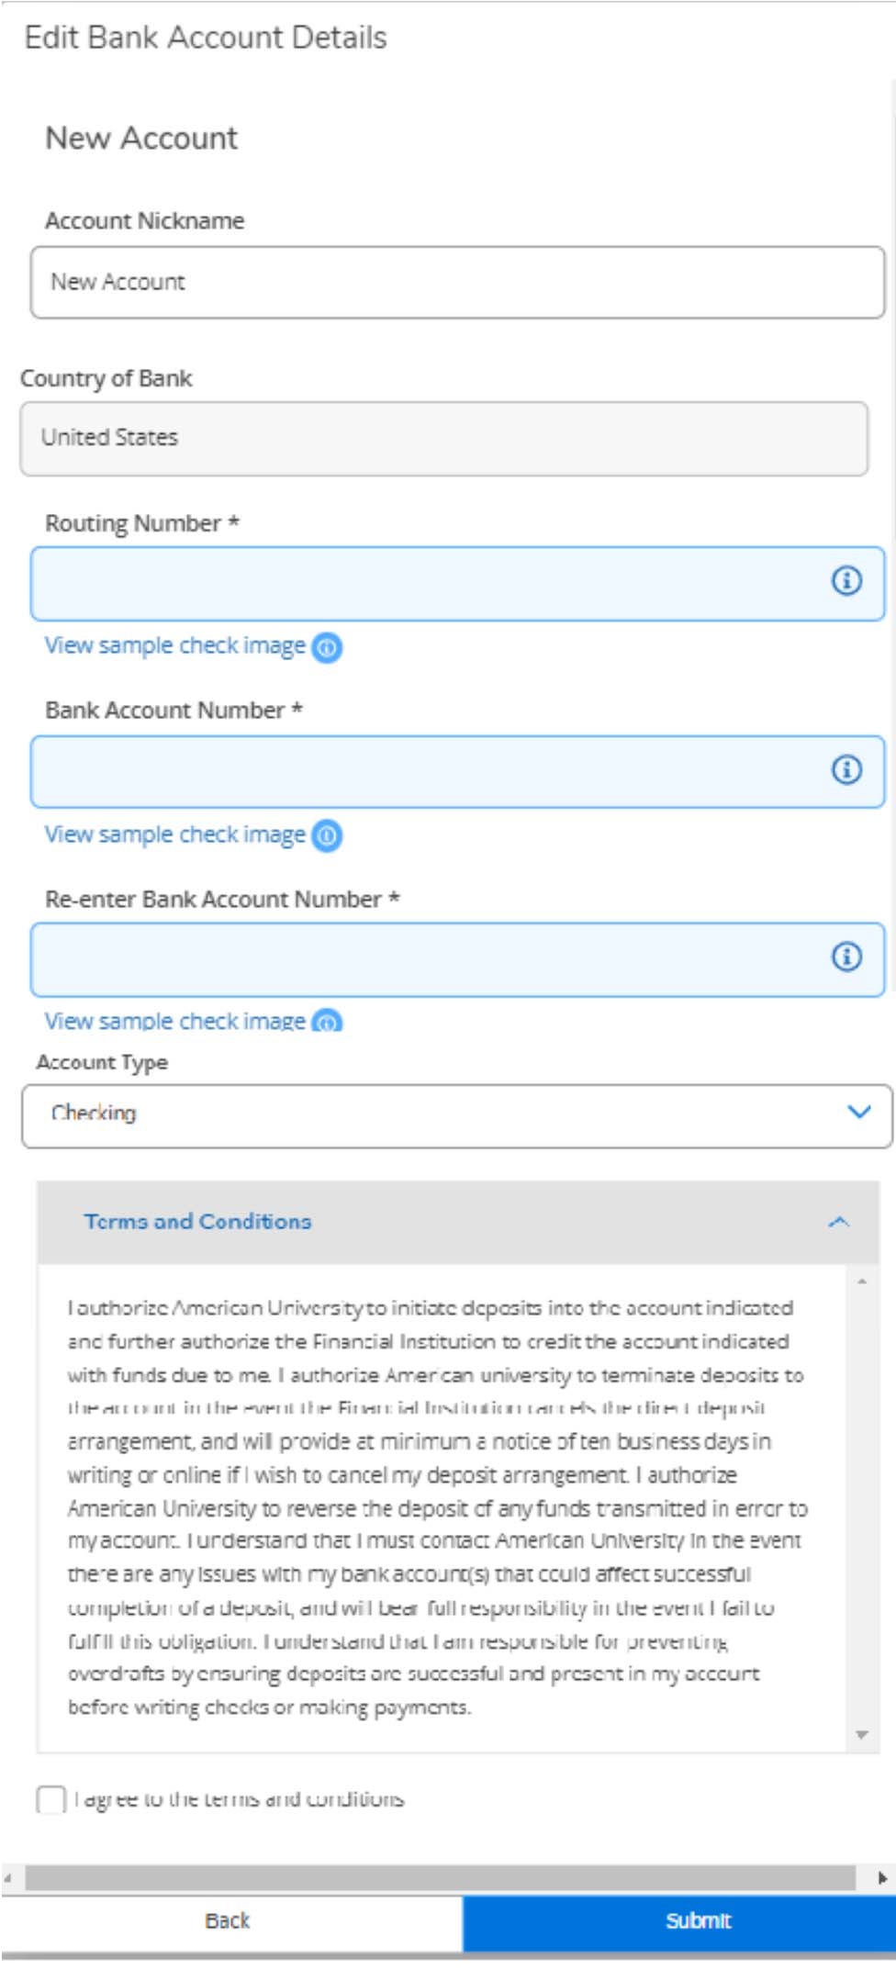This screenshot has width=896, height=1970.
Task: Click info icon inside Routing Number field
Action: (846, 580)
